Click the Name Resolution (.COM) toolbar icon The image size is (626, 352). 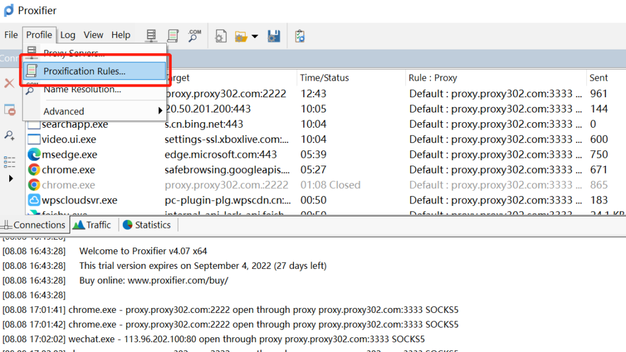(194, 36)
